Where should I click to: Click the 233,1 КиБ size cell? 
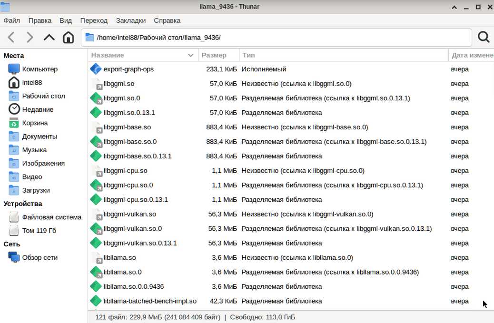pyautogui.click(x=221, y=69)
